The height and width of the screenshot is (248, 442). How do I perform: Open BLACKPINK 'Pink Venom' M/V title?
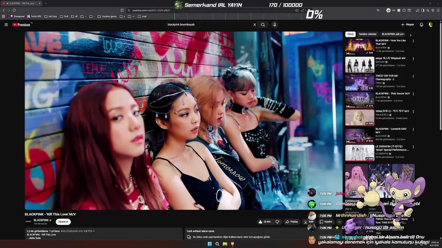[393, 93]
